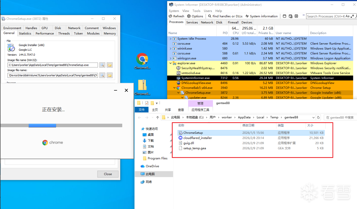
Task: Open System Informer Options
Action: click(x=195, y=16)
